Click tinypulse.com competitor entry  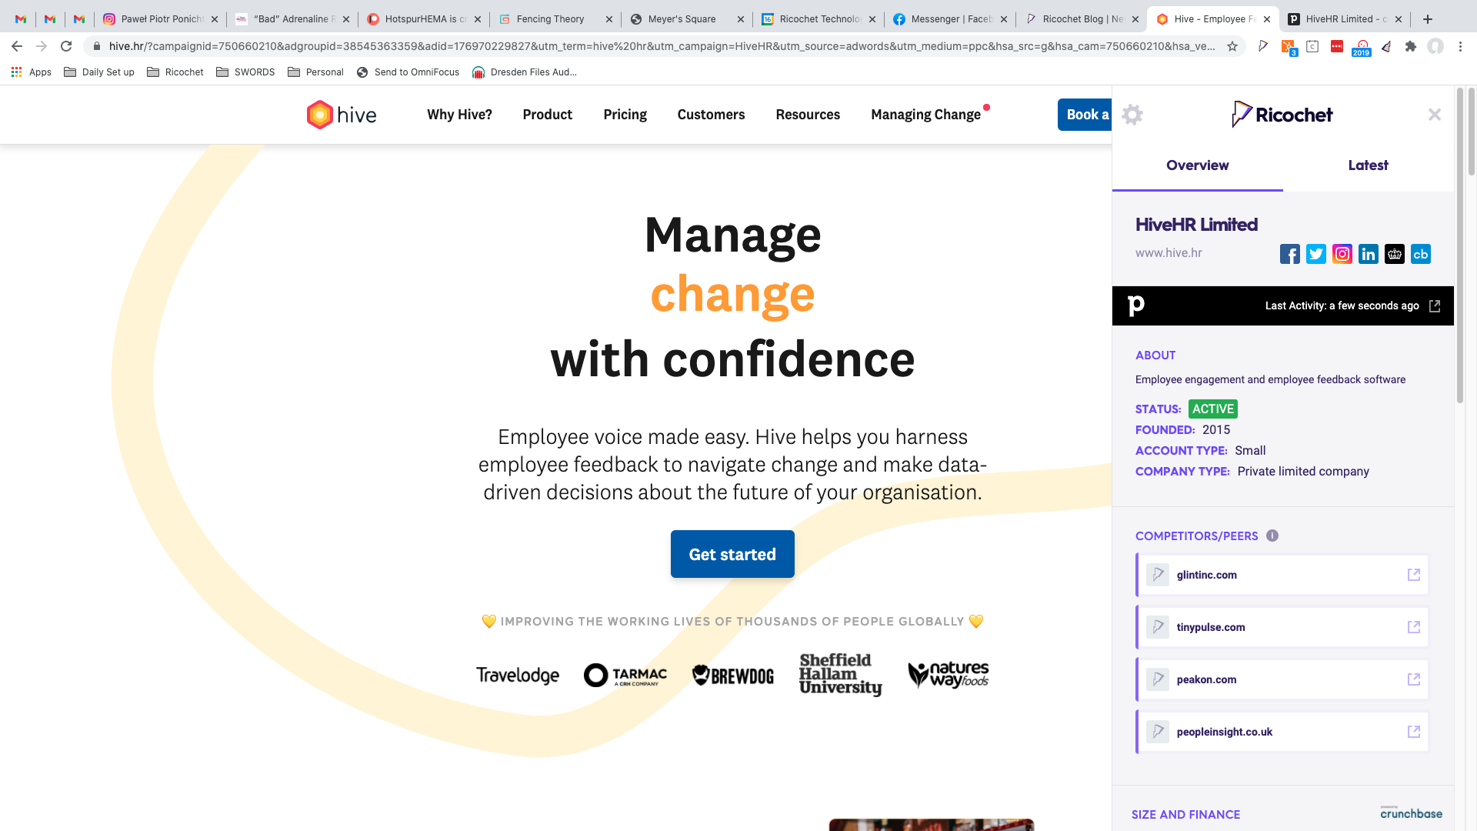(x=1211, y=627)
